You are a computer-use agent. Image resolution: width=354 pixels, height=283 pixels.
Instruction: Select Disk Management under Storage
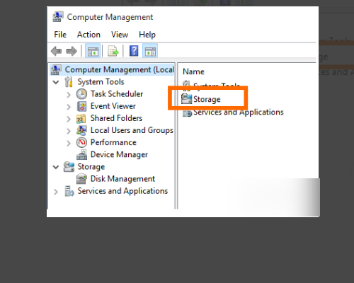pos(122,179)
